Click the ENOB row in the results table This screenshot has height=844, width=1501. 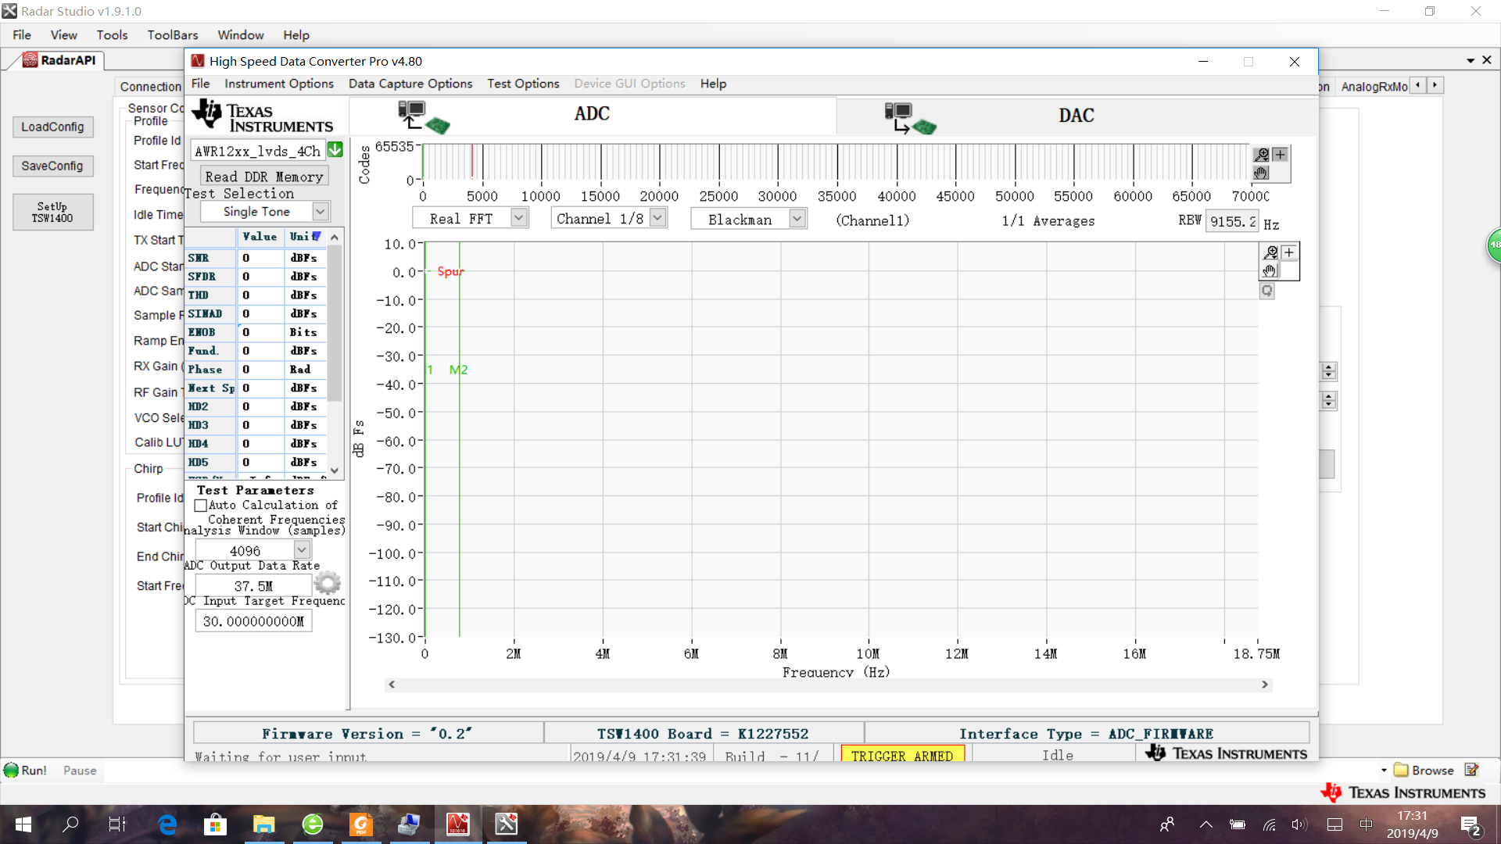tap(256, 332)
